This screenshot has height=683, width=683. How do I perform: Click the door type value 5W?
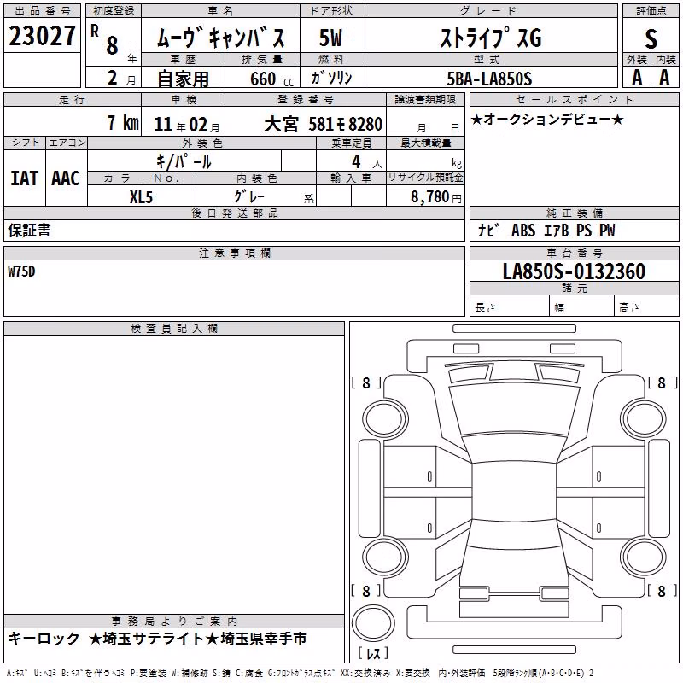point(330,38)
